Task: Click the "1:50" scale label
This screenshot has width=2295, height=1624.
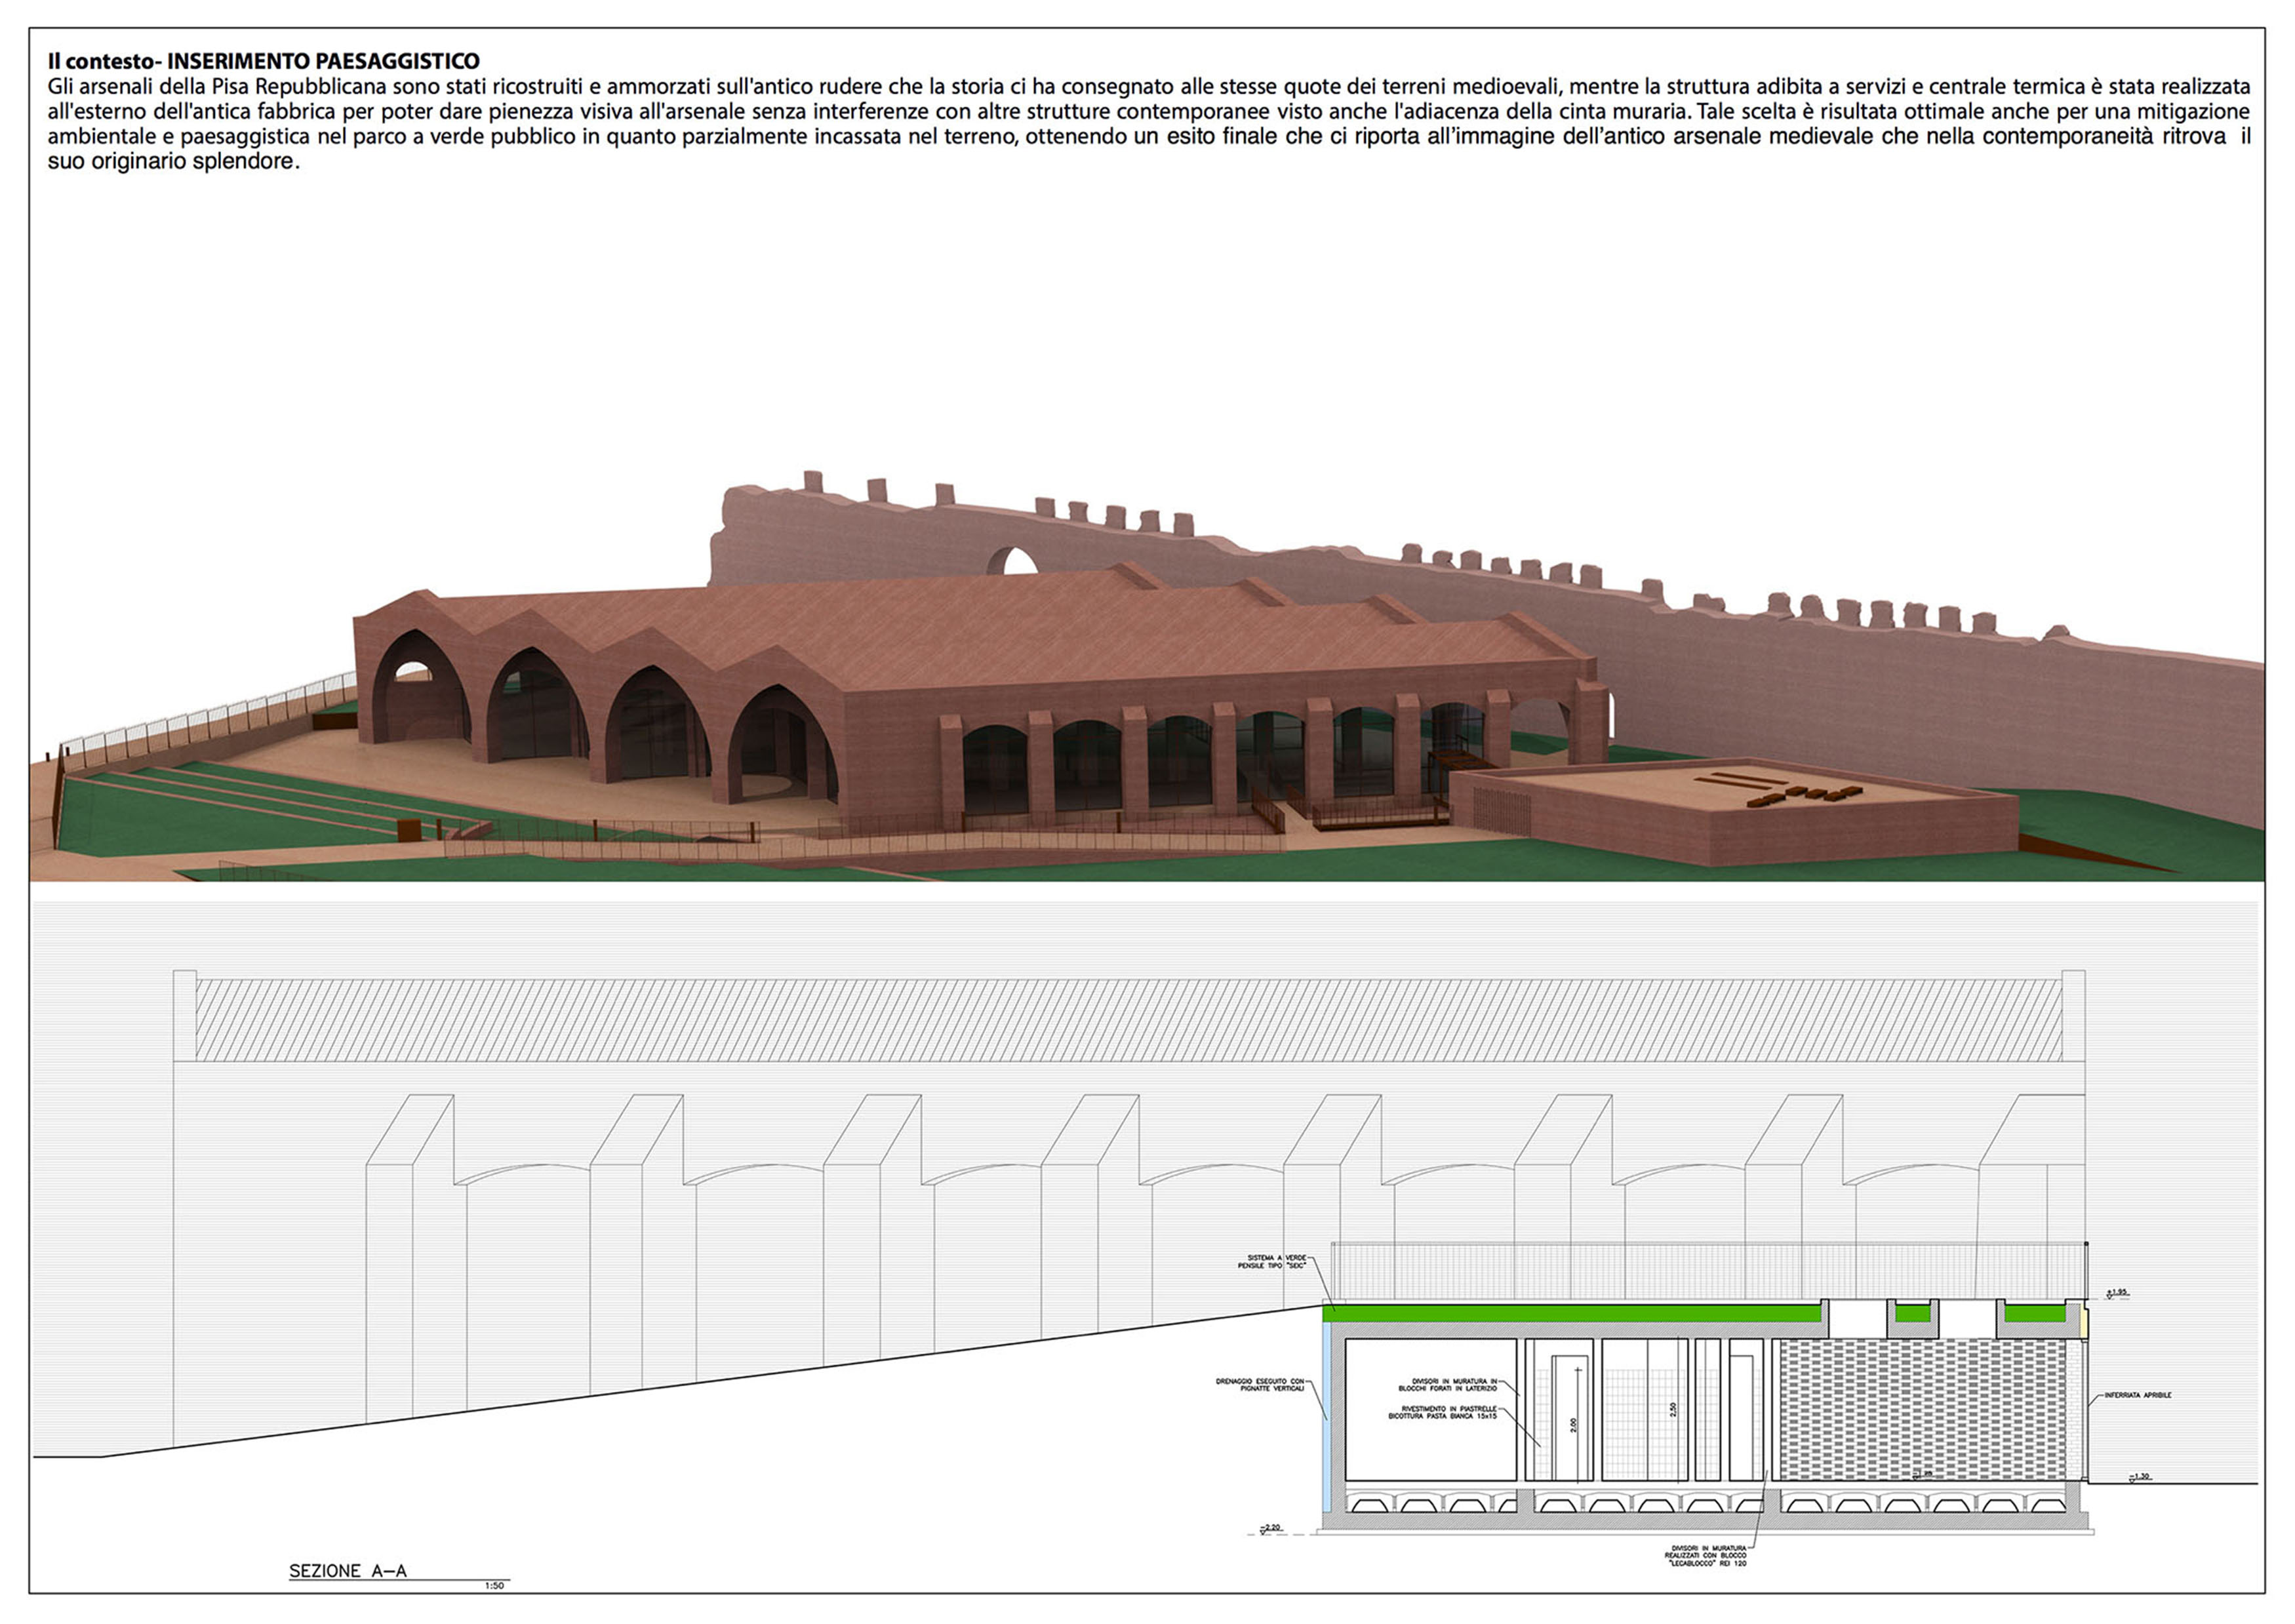Action: (494, 1586)
